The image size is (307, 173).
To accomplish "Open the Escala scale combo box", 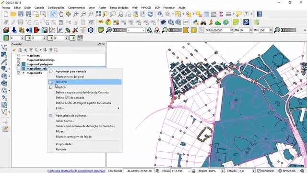I will pyautogui.click(x=181, y=171).
